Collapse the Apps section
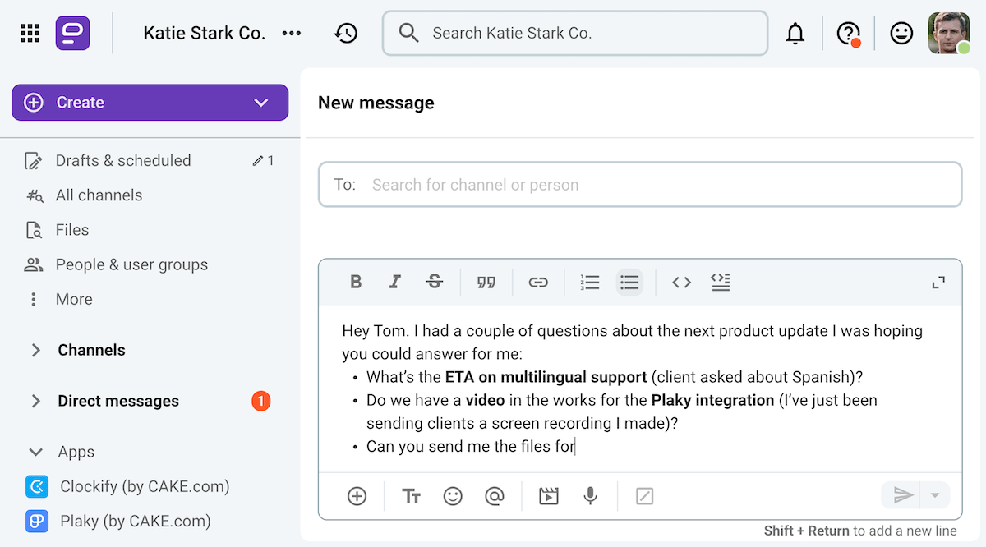The image size is (986, 547). (34, 451)
